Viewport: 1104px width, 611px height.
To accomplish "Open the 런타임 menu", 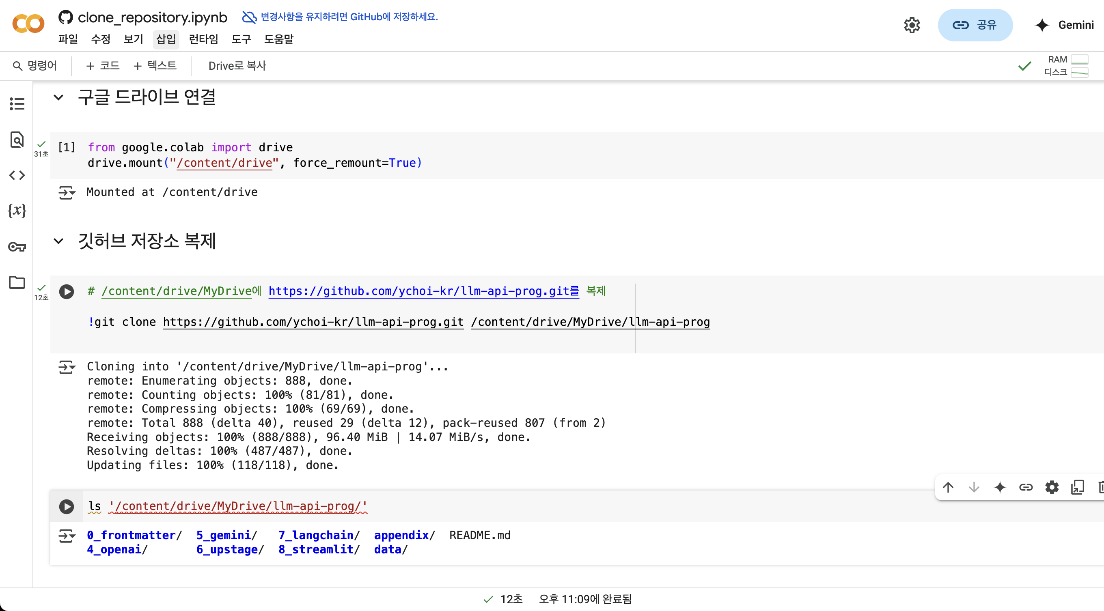I will click(x=203, y=39).
